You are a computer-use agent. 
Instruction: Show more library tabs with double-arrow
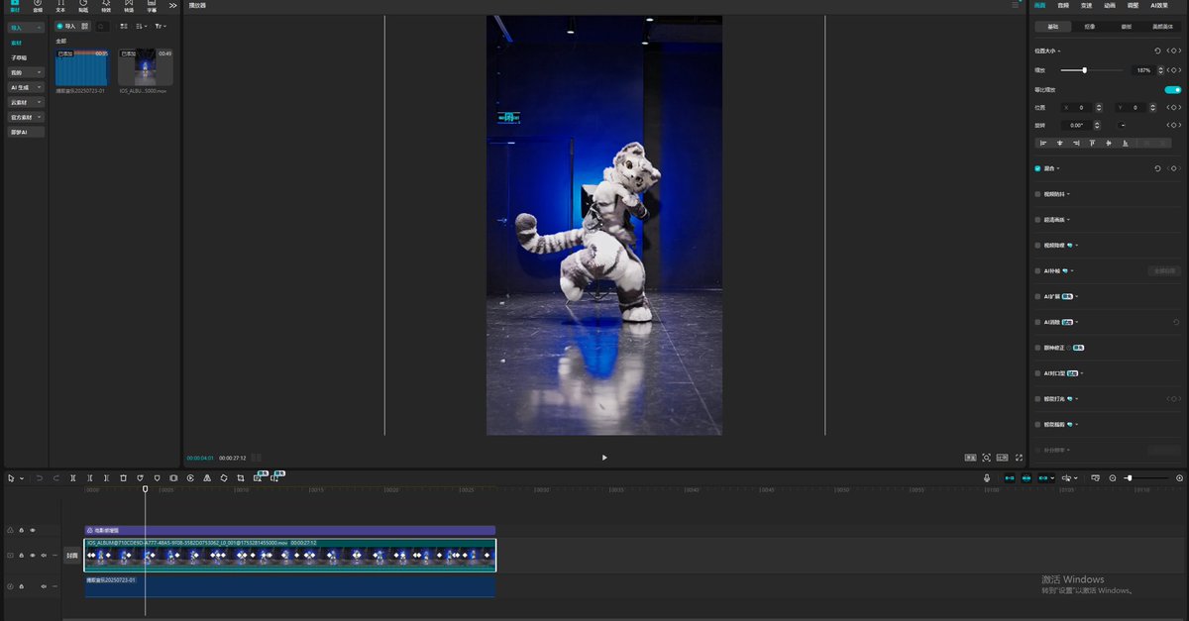click(x=173, y=6)
